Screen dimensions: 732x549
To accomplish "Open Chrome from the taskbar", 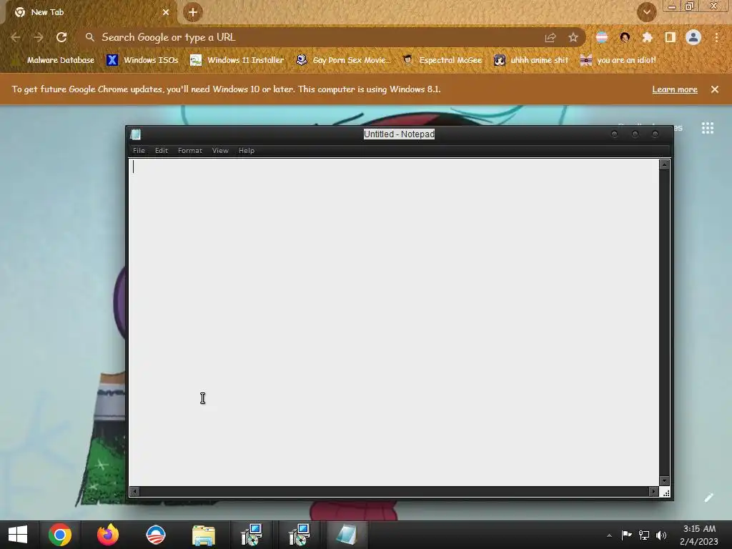I will [x=60, y=535].
